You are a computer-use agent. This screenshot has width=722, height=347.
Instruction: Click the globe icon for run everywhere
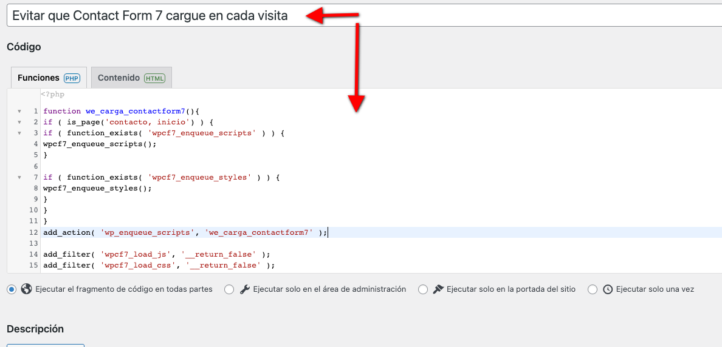pyautogui.click(x=27, y=289)
